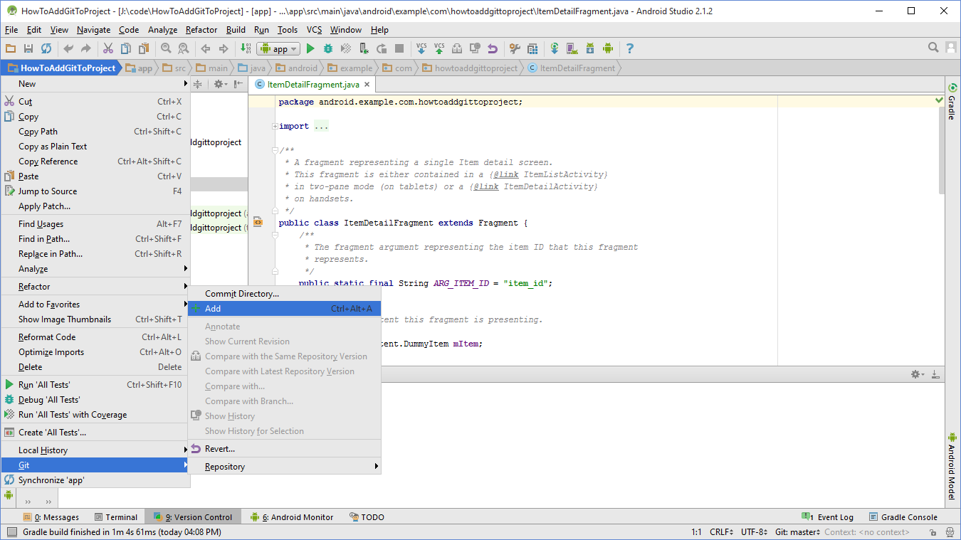The width and height of the screenshot is (961, 540).
Task: Open the Terminal tool window
Action: click(115, 517)
